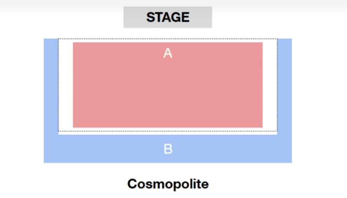Click the white gap right of section A
Screen dimensions: 347x198
pyautogui.click(x=270, y=85)
